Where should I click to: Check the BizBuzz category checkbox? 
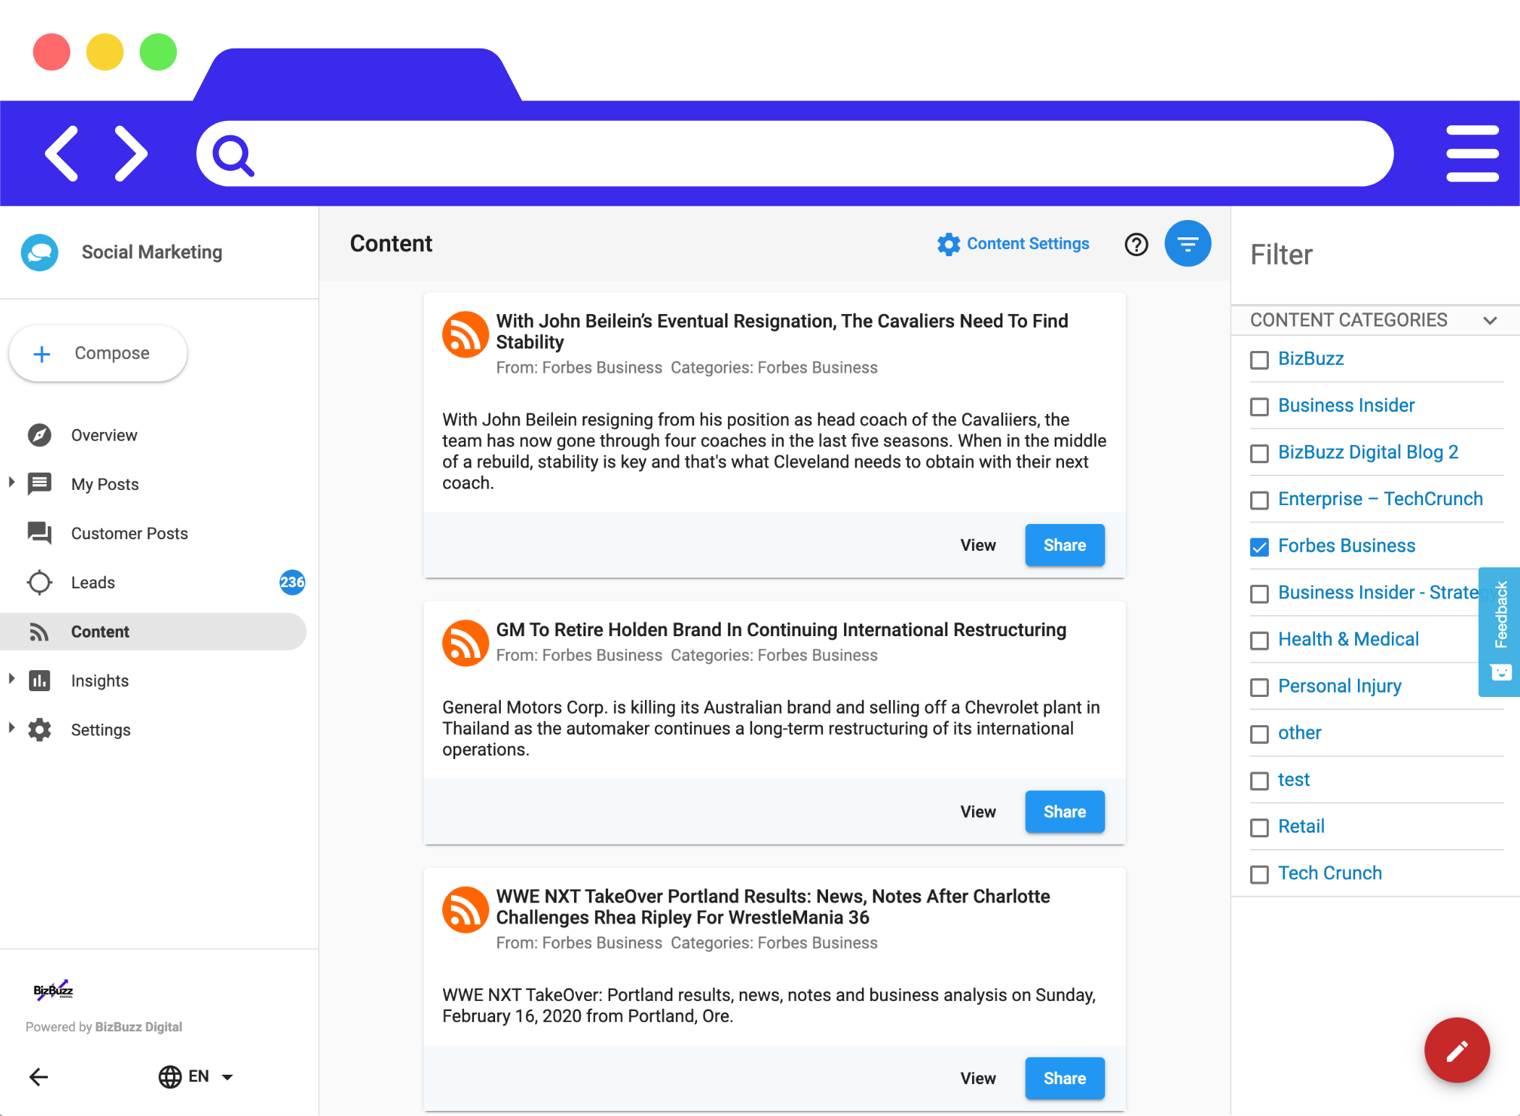pyautogui.click(x=1259, y=360)
